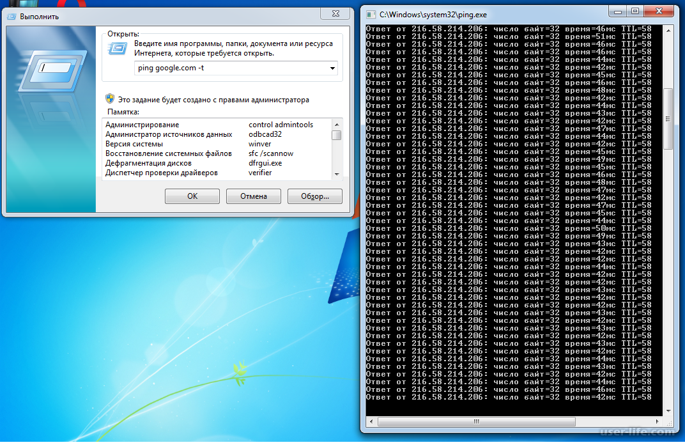The image size is (685, 445).
Task: Click the ping.exe window title text
Action: [433, 15]
